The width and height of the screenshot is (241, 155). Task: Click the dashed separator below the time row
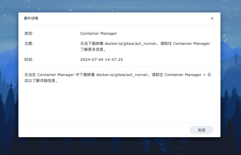[x=119, y=67]
